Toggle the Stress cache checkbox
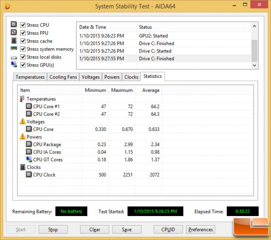 click(x=23, y=41)
